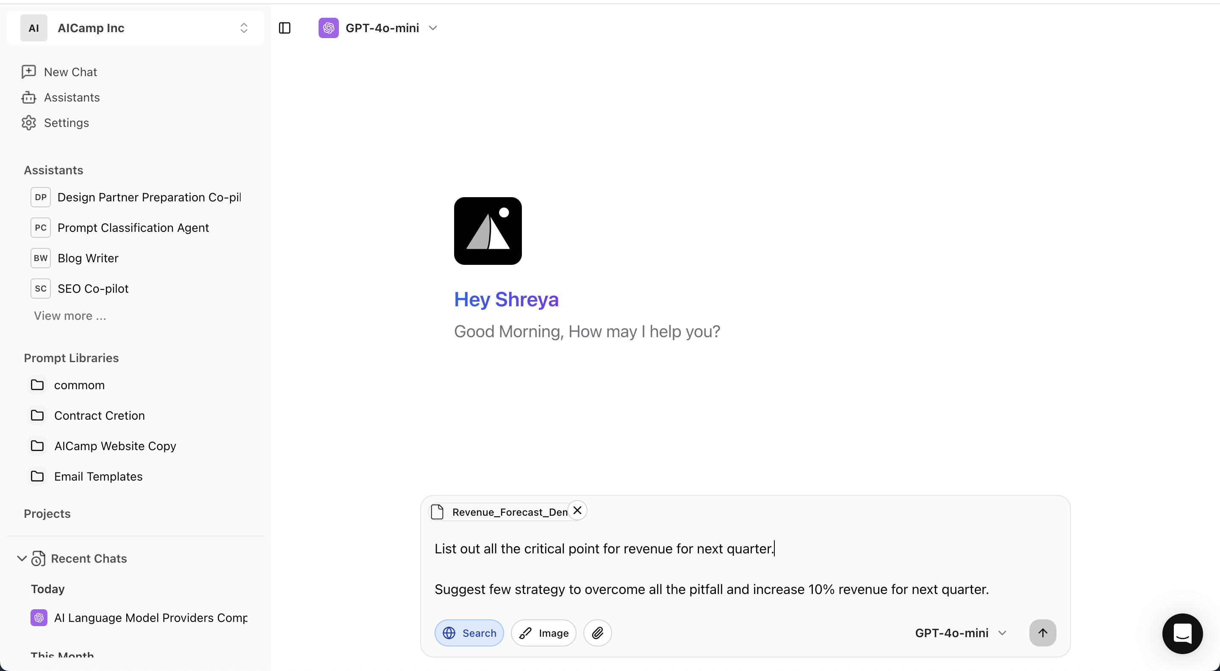This screenshot has width=1220, height=671.
Task: Remove the Revenue_Forecast attached file
Action: click(577, 511)
